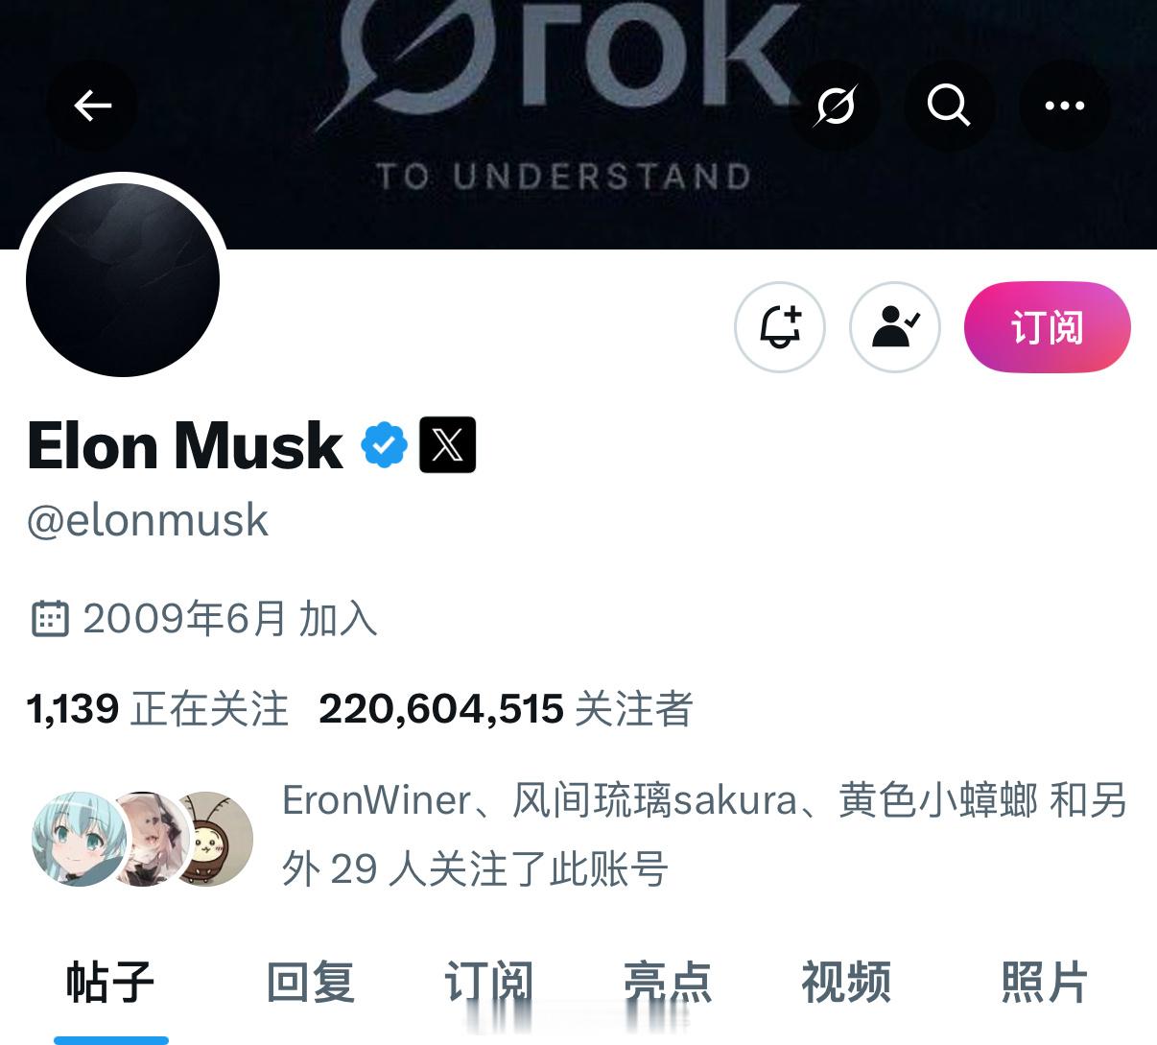Switch to the 照片 tab

click(1045, 983)
